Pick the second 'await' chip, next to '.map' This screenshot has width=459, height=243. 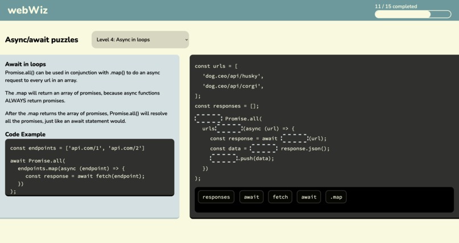309,197
